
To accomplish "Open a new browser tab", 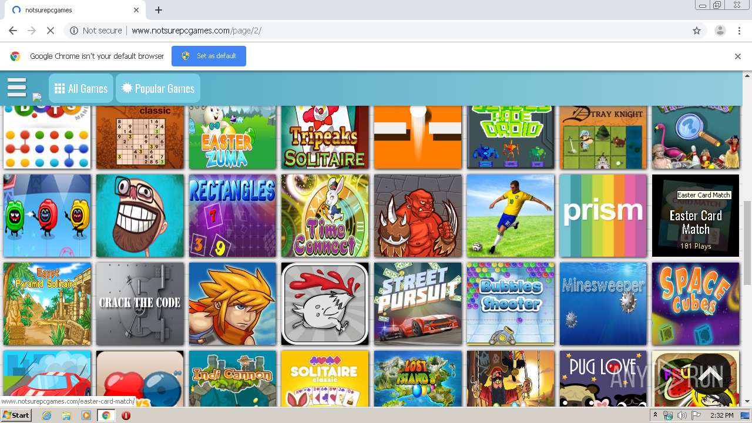I will coord(159,10).
